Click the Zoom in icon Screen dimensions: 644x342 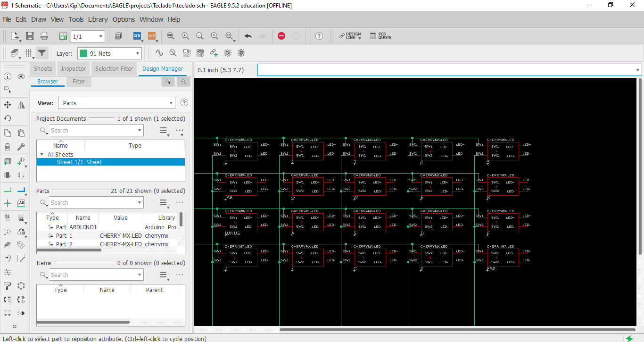[185, 36]
